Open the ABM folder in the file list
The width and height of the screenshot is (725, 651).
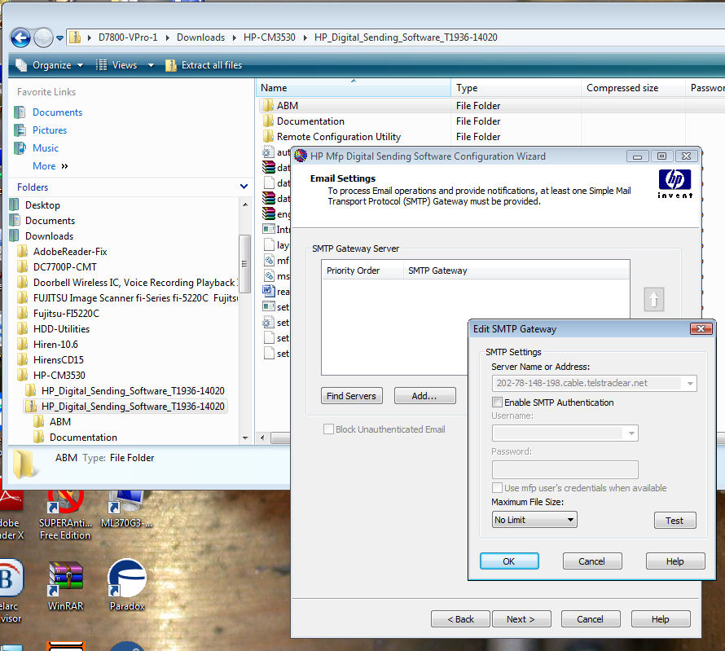[x=287, y=106]
